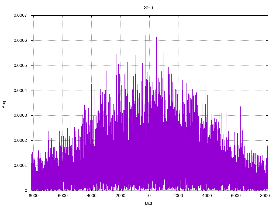Click the x-axis value 2000
The height and width of the screenshot is (207, 276).
(178, 196)
